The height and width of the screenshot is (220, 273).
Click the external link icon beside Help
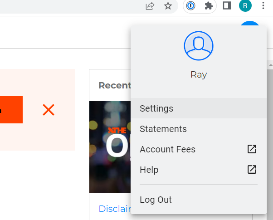click(x=252, y=170)
